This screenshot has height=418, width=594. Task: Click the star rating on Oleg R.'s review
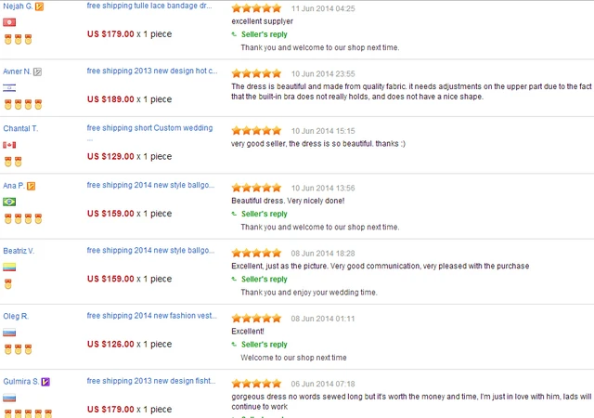tap(256, 319)
